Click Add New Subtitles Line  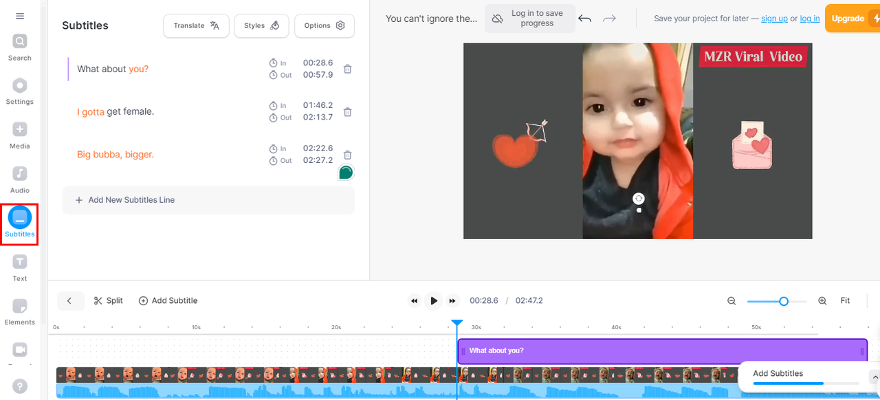pyautogui.click(x=208, y=200)
